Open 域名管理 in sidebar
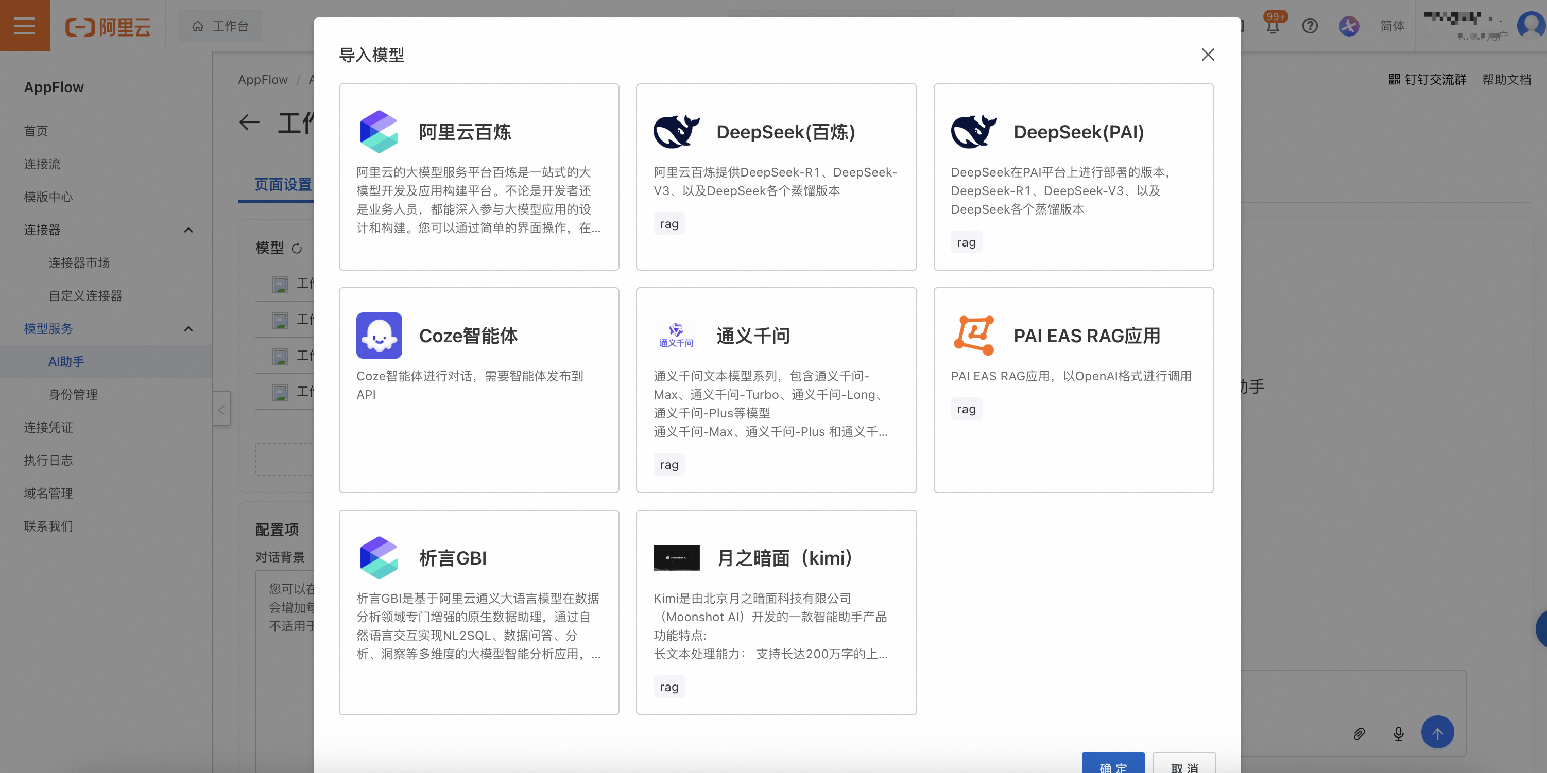The width and height of the screenshot is (1547, 773). pos(48,494)
